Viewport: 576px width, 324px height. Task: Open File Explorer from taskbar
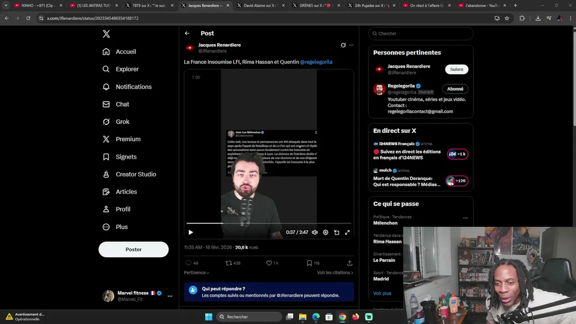pos(303,317)
